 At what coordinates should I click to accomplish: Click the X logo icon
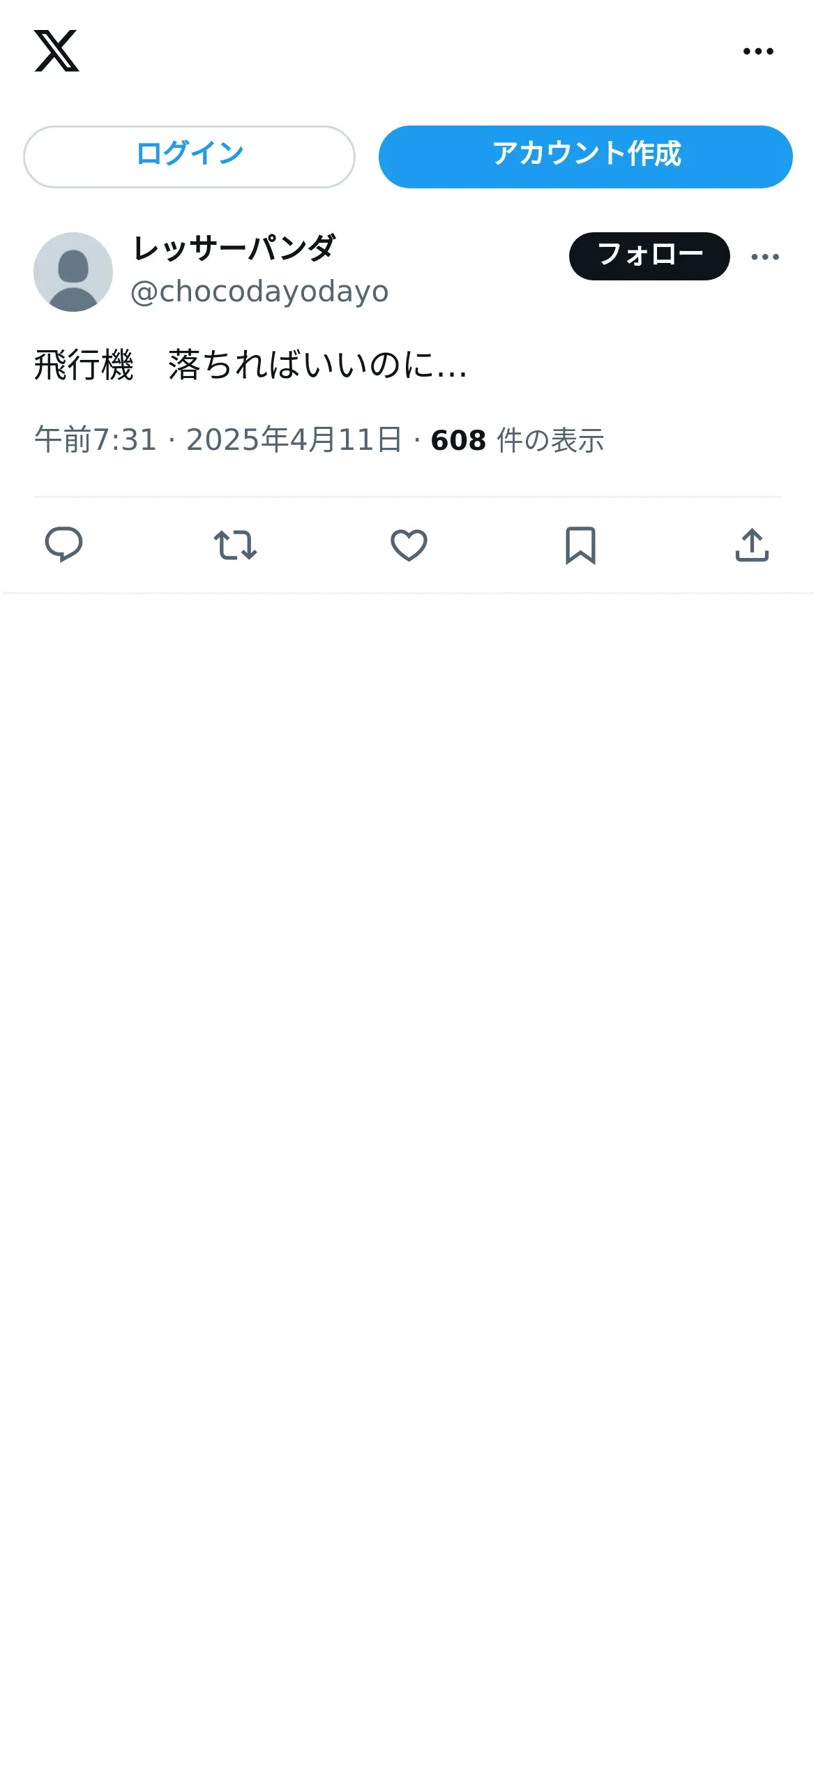coord(56,51)
